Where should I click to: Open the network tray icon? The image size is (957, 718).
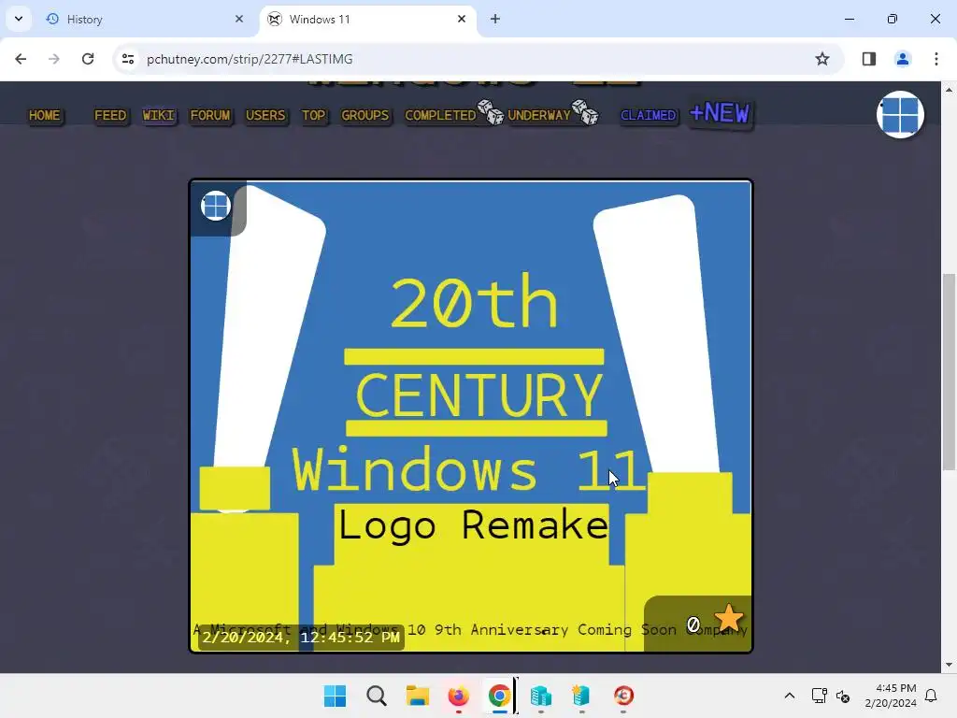(x=819, y=696)
